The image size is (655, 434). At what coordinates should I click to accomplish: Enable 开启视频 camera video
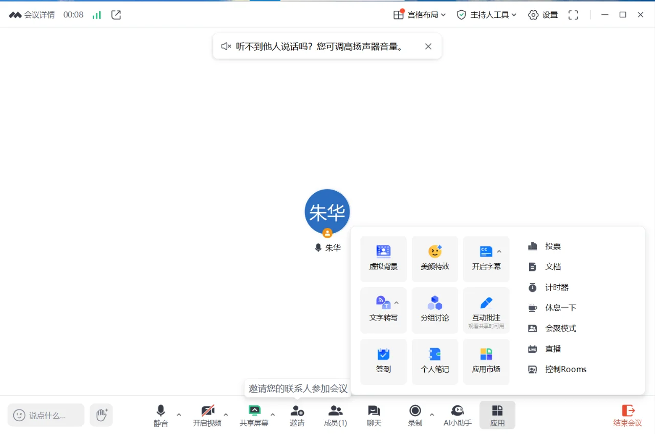(x=207, y=415)
